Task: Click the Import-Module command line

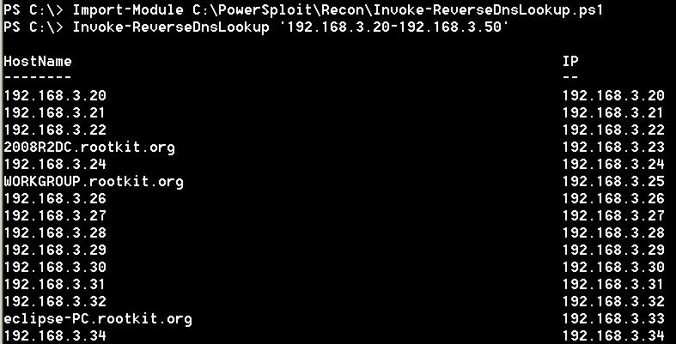Action: pyautogui.click(x=303, y=10)
